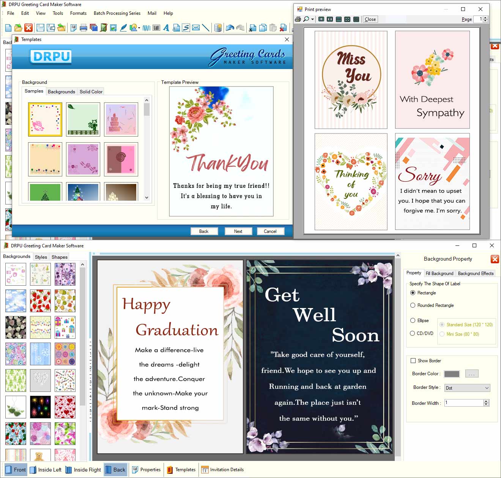The height and width of the screenshot is (478, 501).
Task: Select the line drawing tool
Action: [205, 28]
